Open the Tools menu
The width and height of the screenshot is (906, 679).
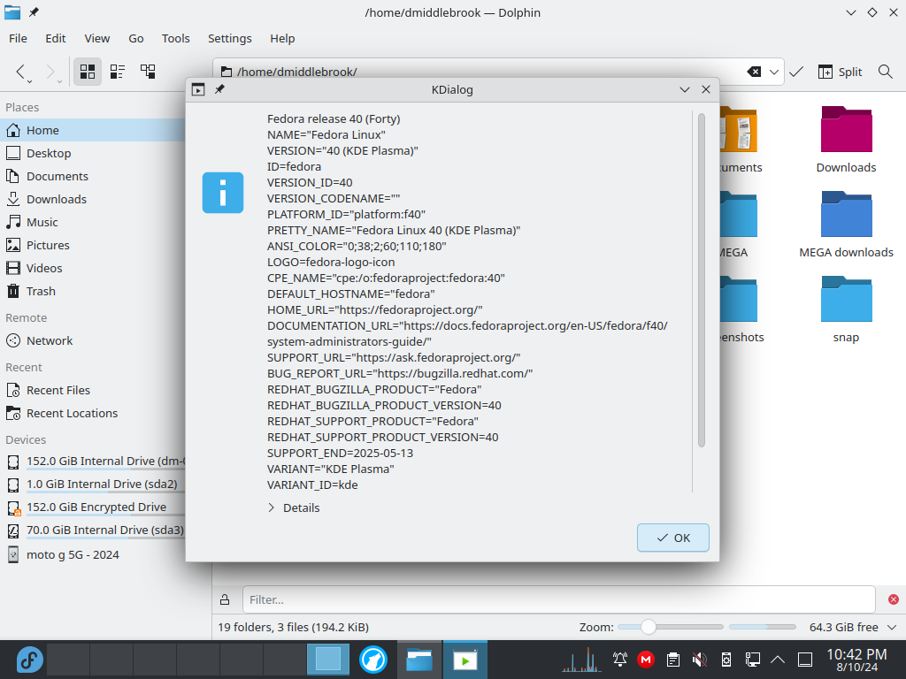coord(176,38)
